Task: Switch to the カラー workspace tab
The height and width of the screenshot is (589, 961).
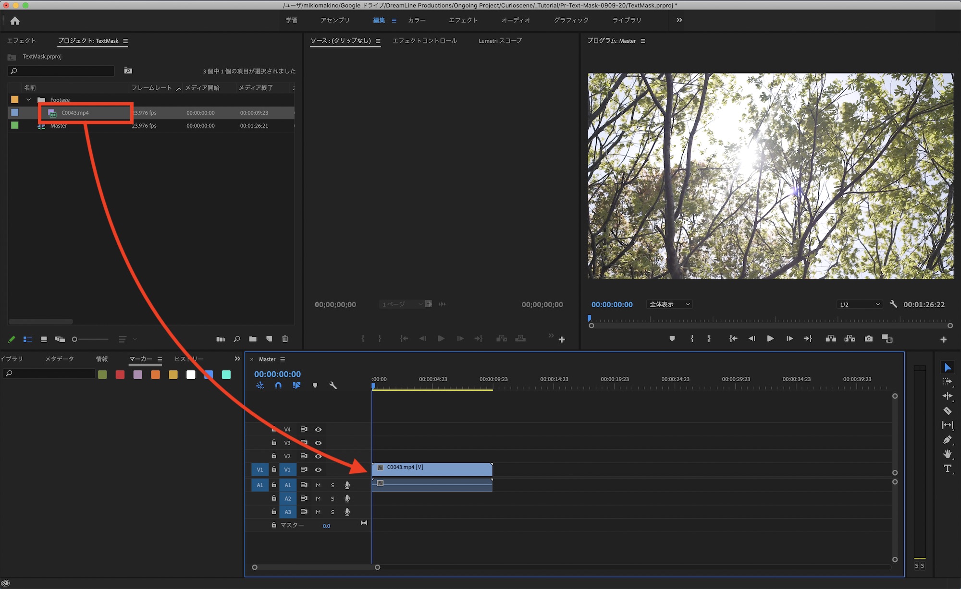Action: click(x=417, y=20)
